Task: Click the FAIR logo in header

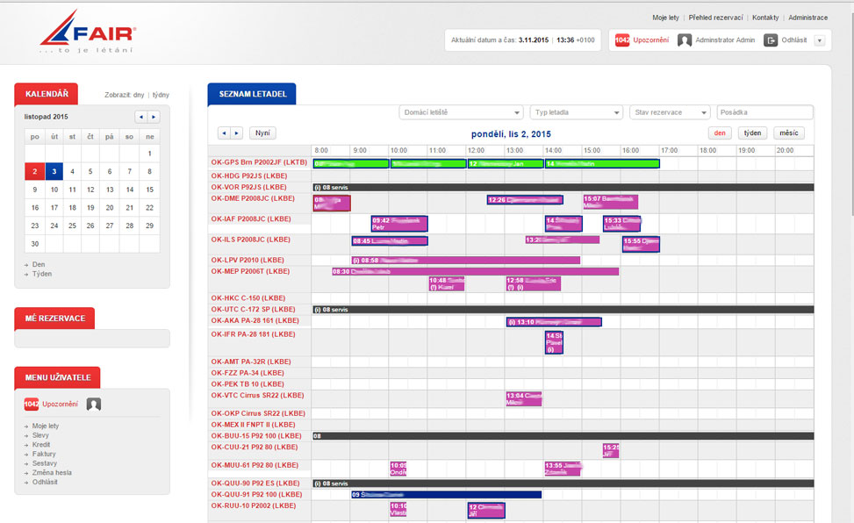Action: pyautogui.click(x=88, y=32)
